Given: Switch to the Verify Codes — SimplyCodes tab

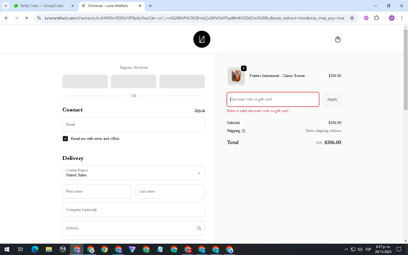Looking at the screenshot, I should [x=42, y=6].
